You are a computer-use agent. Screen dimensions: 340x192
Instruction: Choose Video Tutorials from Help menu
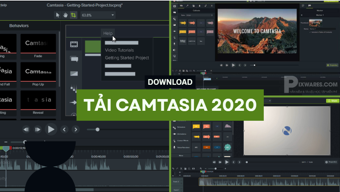pos(119,50)
